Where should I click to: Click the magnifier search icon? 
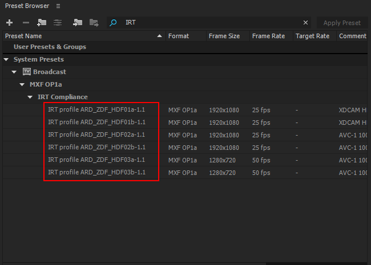[113, 23]
